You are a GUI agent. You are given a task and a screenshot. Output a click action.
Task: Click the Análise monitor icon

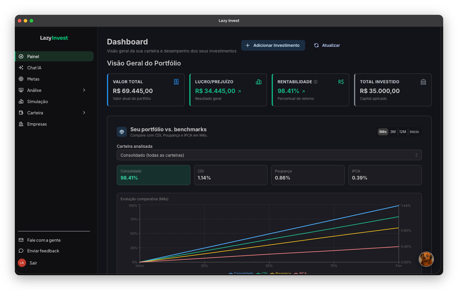tap(21, 90)
